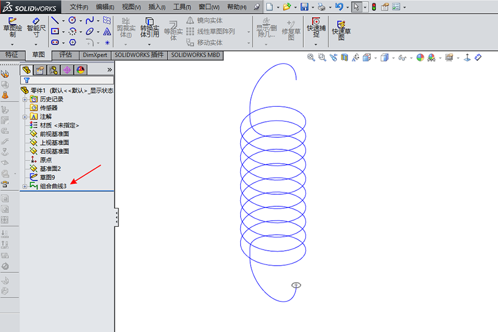Click the 草图绘制 sketch button
The image size is (498, 332).
(12, 27)
